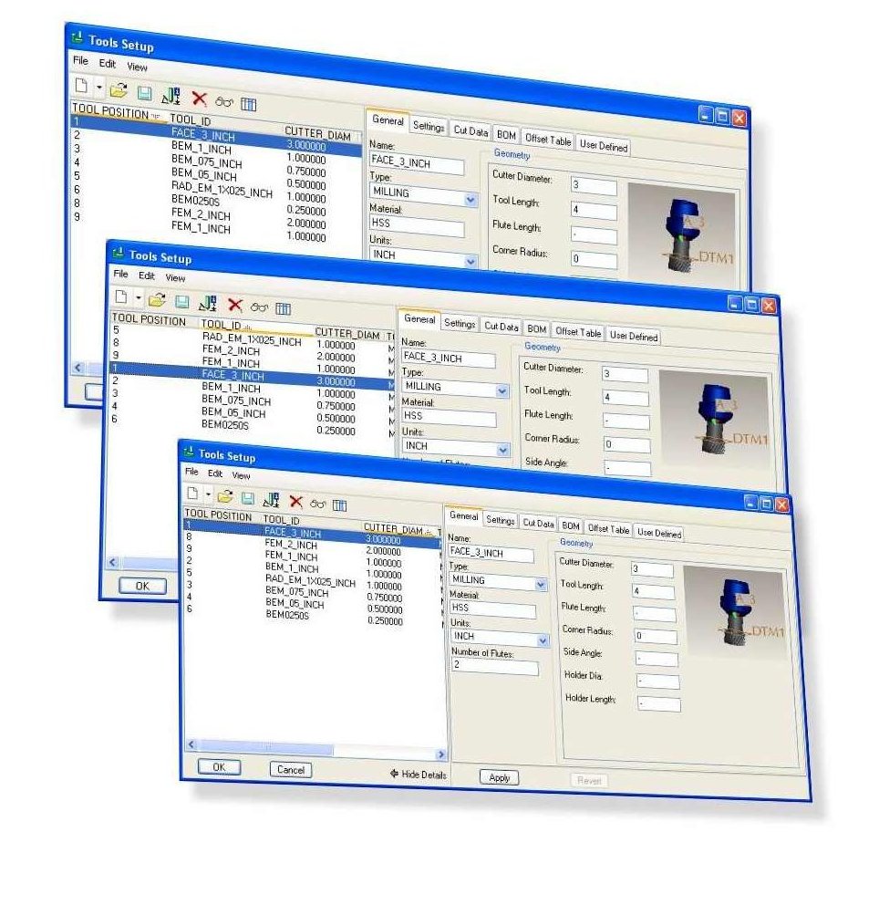The width and height of the screenshot is (879, 905).
Task: Switch to the Cut Data tab in the front window
Action: pos(538,524)
